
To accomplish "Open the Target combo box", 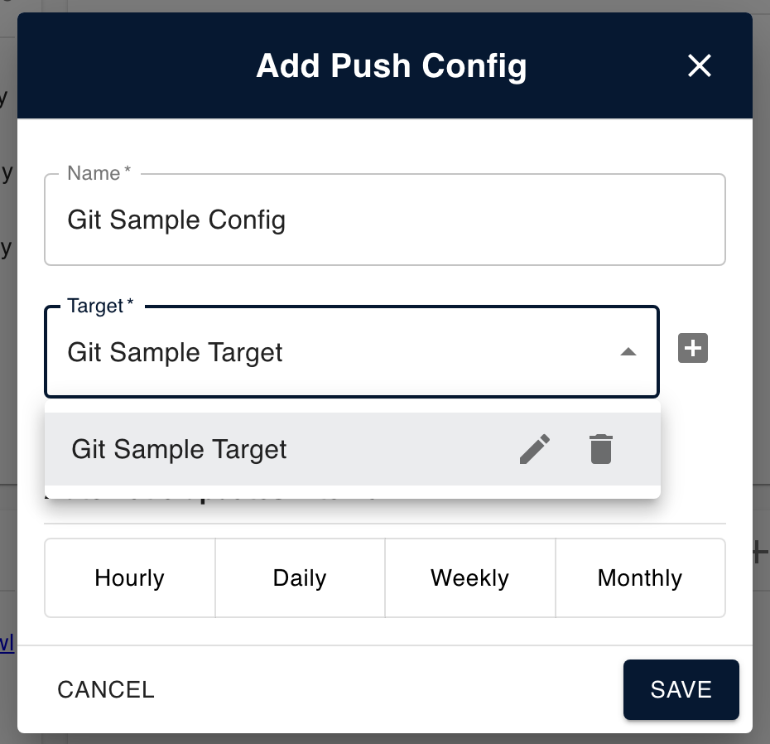I will click(x=331, y=353).
